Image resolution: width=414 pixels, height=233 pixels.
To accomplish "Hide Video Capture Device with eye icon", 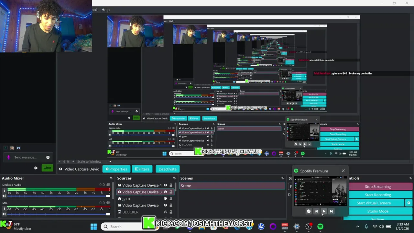I will pos(165,205).
